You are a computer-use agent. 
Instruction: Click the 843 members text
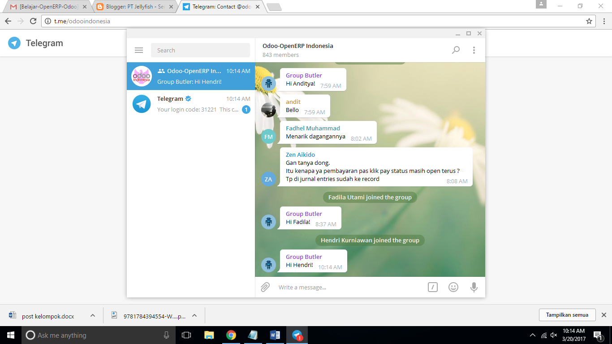pos(280,55)
